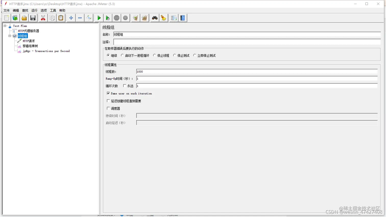Click the Shutdown threads toolbar icon
The height and width of the screenshot is (217, 386).
click(x=125, y=18)
